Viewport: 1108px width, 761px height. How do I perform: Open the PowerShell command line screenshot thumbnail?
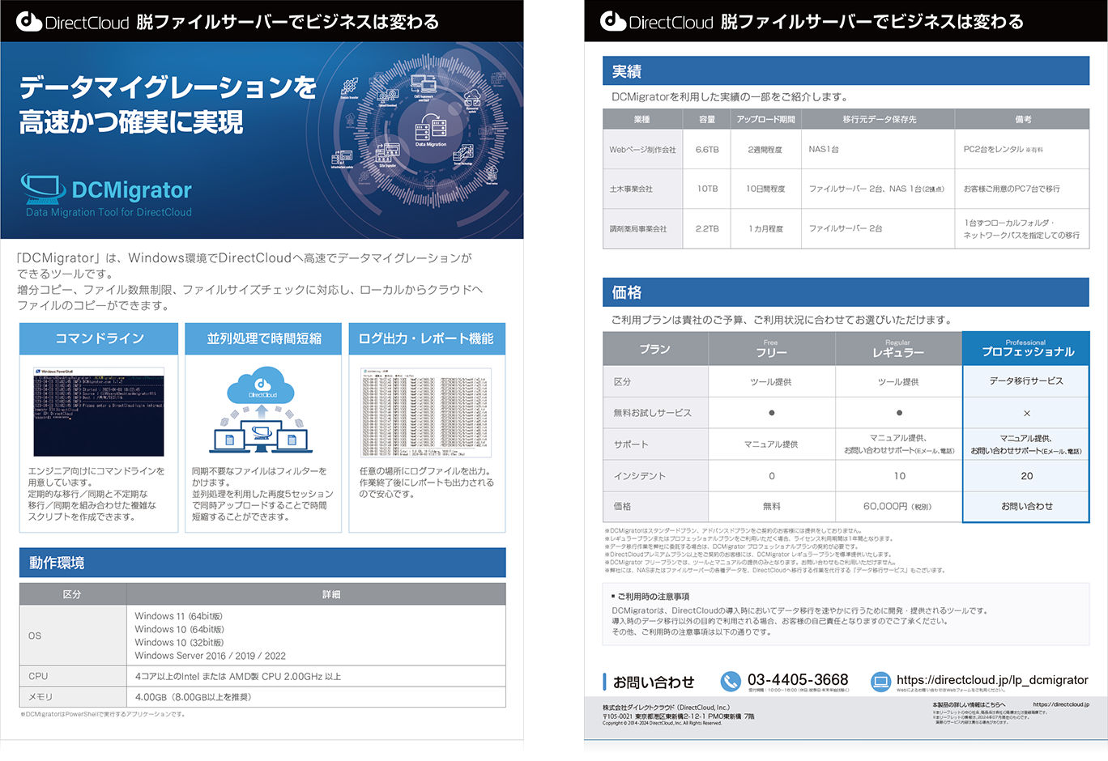tap(99, 411)
